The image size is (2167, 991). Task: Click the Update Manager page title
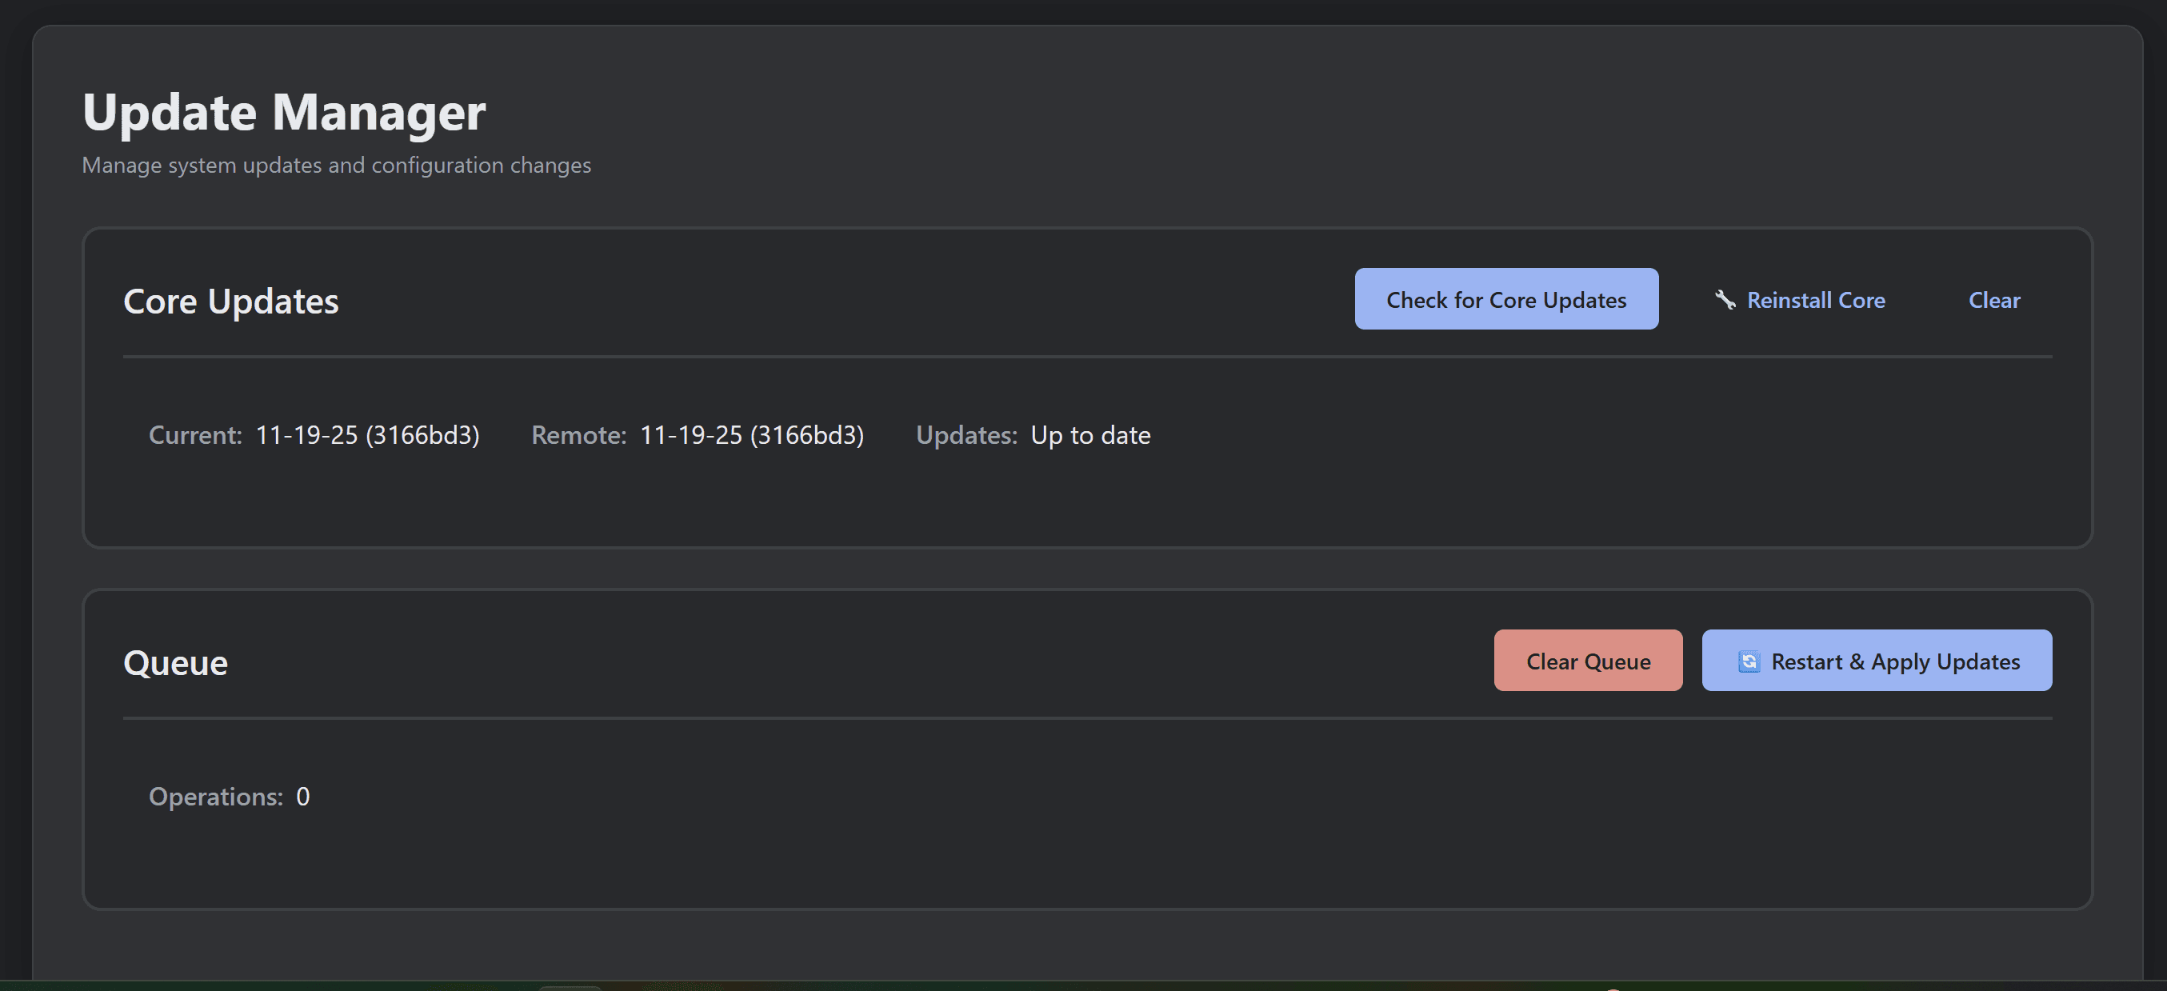282,111
